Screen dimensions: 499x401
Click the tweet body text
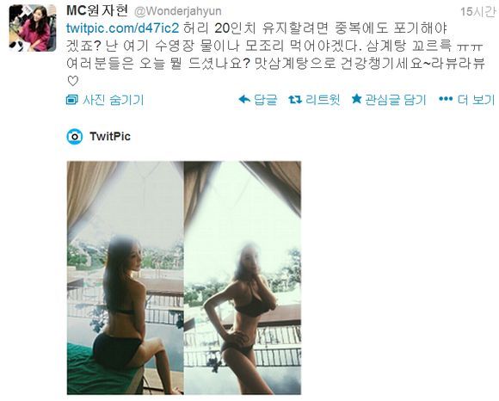coord(275,54)
